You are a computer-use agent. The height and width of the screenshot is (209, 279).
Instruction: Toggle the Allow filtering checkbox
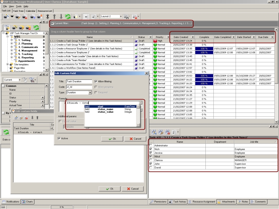tap(96, 81)
